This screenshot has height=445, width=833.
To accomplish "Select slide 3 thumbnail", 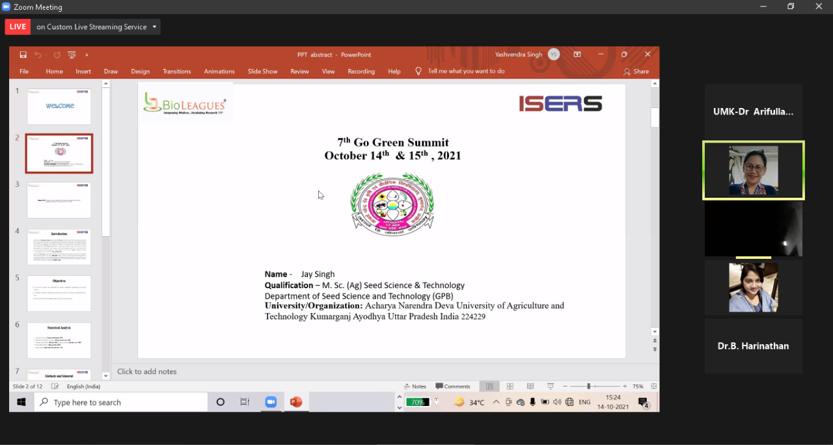I will click(x=59, y=200).
